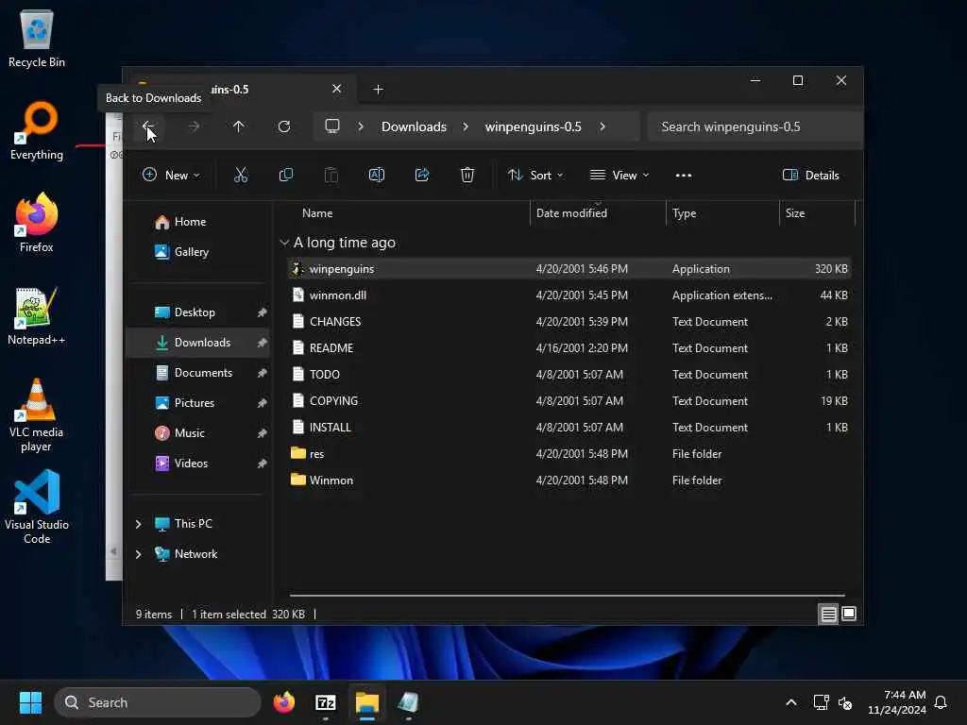Select the INSTALL text document

568,428
